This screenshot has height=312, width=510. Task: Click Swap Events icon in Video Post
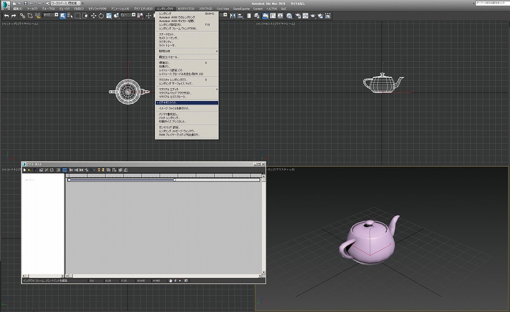coord(52,170)
